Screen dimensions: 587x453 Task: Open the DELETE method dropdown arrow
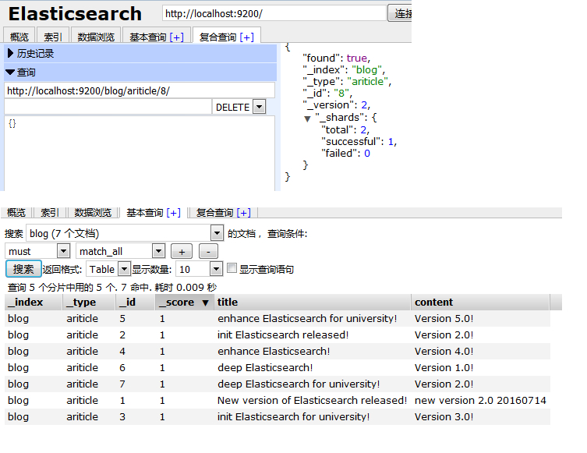pyautogui.click(x=259, y=107)
